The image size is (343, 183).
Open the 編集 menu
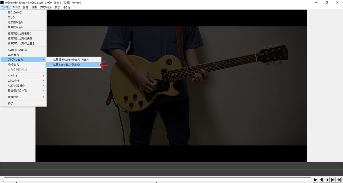click(x=34, y=7)
